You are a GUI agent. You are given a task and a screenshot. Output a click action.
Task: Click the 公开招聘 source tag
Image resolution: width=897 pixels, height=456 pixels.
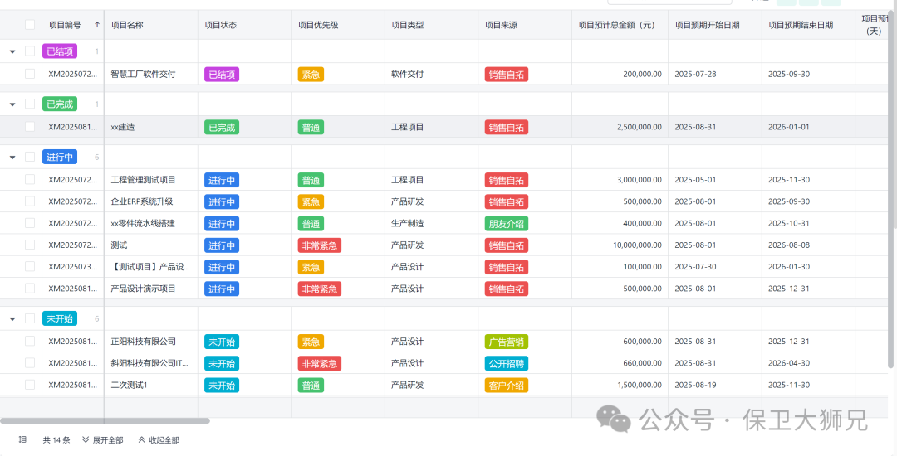pos(506,363)
